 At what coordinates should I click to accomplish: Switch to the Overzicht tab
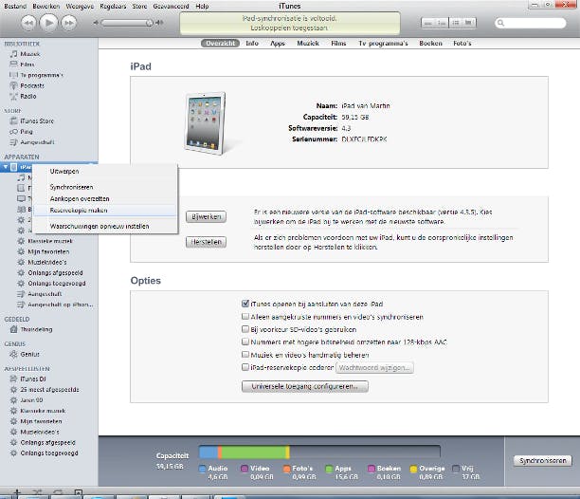(220, 44)
